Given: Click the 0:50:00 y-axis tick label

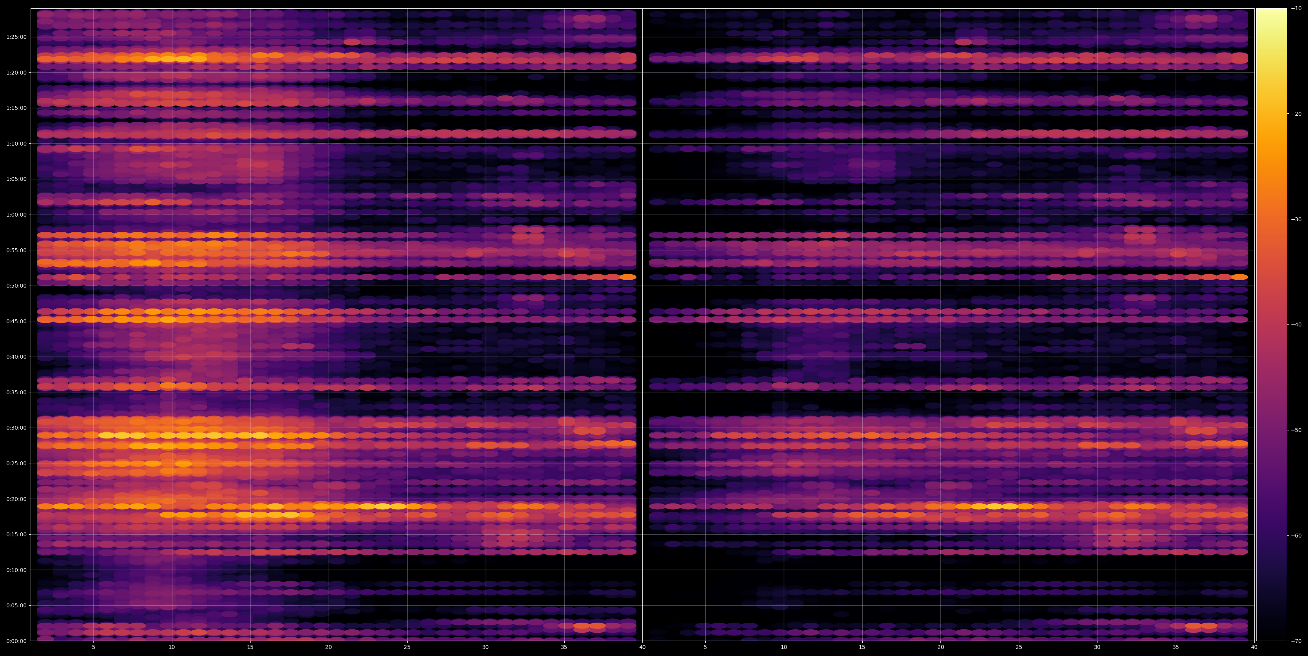Looking at the screenshot, I should (x=17, y=286).
